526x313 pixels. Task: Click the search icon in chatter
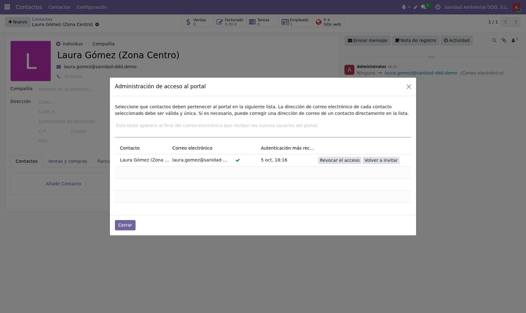(x=494, y=40)
